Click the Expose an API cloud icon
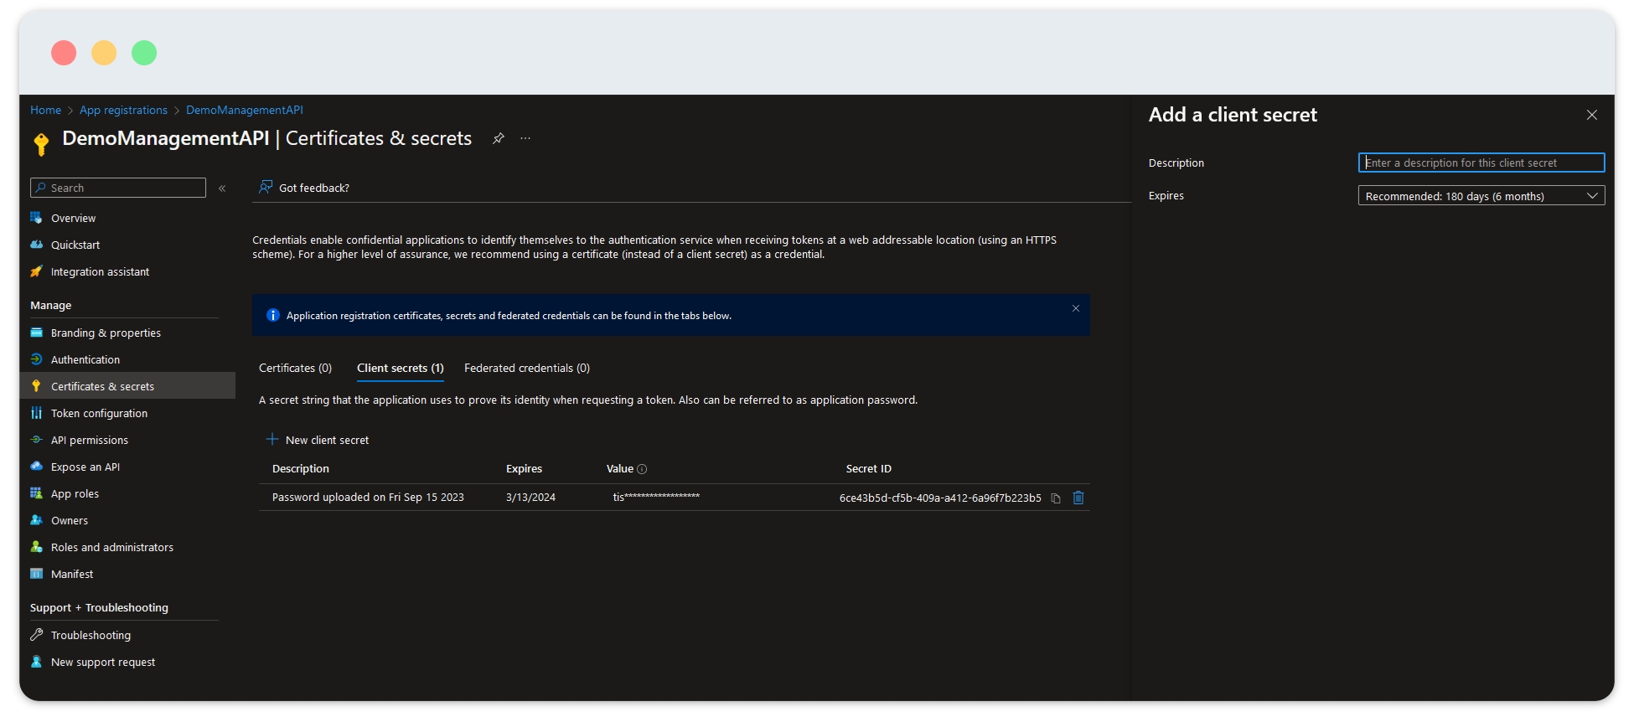 (x=36, y=467)
